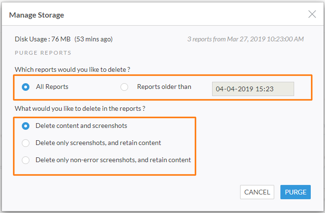325x213 pixels.
Task: Pick the Delete only screenshots radio button
Action: coord(26,143)
